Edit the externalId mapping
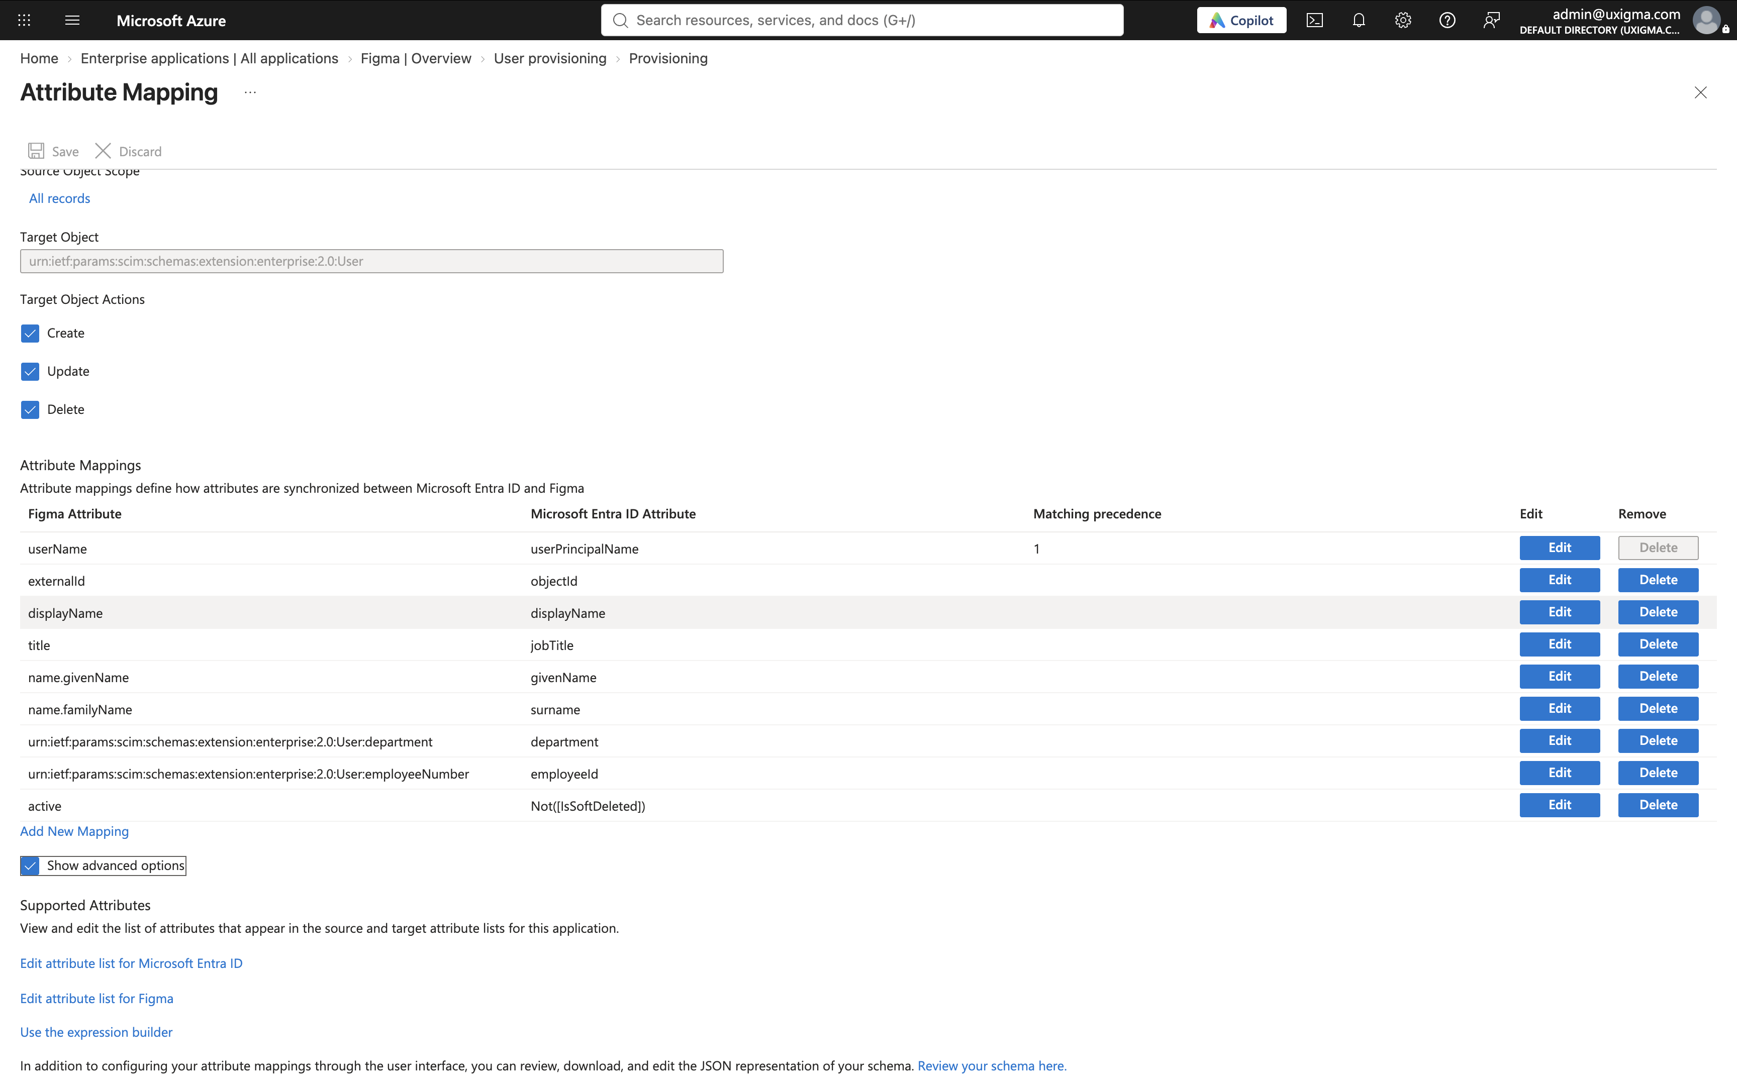Screen dimensions: 1737x1089 pos(1560,580)
